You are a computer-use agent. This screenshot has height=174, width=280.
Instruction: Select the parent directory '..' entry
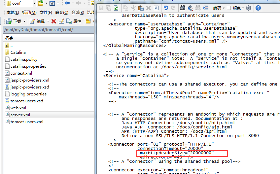pos(9,46)
